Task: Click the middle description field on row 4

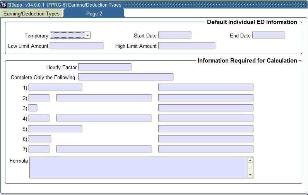Action: click(104, 118)
